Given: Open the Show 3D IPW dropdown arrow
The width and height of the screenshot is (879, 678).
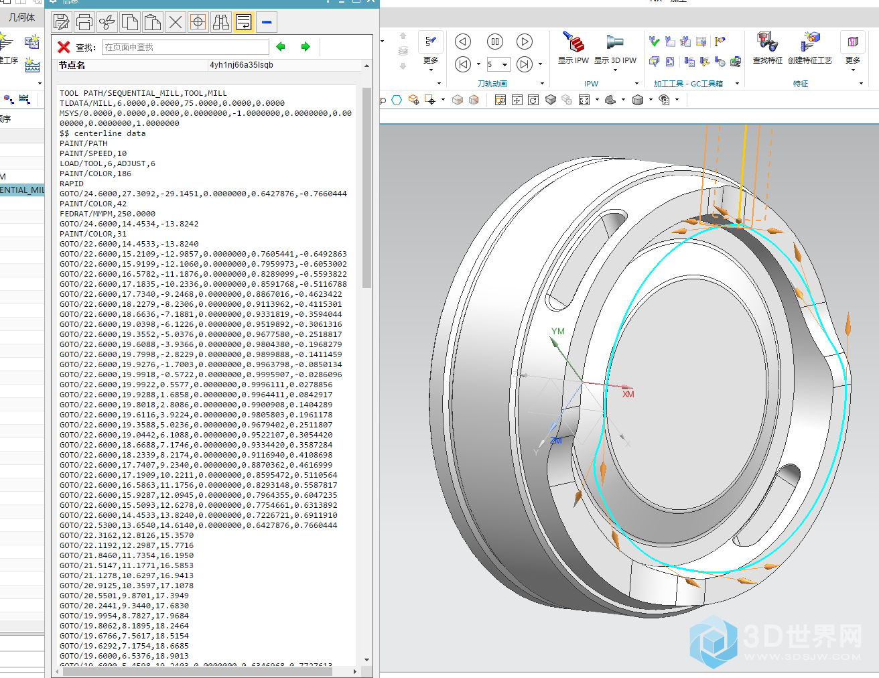Looking at the screenshot, I should point(615,70).
